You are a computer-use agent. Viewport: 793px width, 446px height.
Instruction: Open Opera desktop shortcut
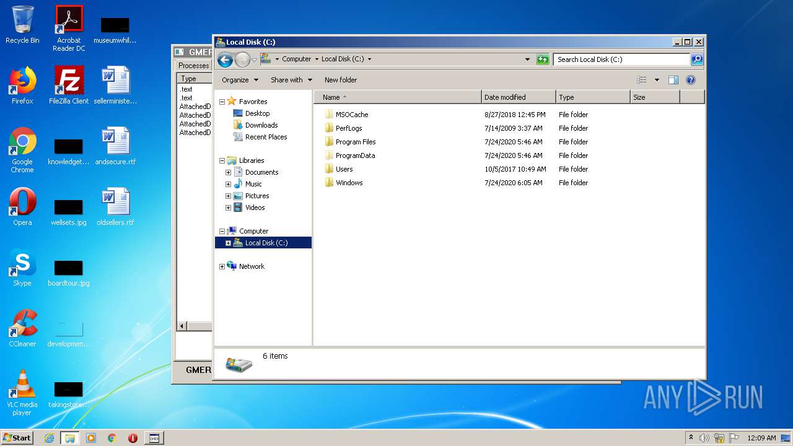[x=22, y=207]
